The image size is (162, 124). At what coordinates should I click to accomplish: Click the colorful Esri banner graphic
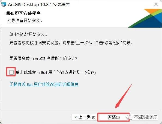(x=145, y=18)
